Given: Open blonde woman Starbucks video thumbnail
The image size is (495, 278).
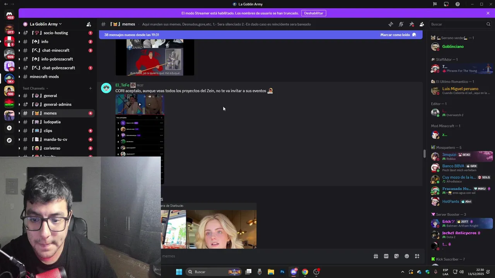Looking at the screenshot, I should pyautogui.click(x=221, y=229).
